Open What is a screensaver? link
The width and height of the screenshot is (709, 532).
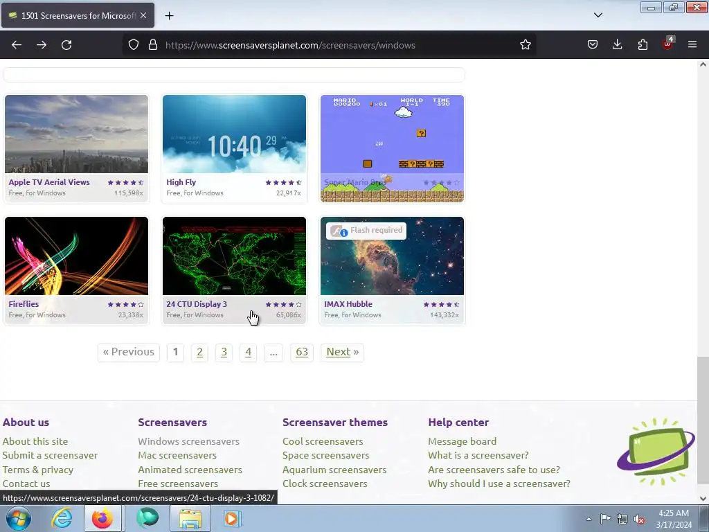478,456
